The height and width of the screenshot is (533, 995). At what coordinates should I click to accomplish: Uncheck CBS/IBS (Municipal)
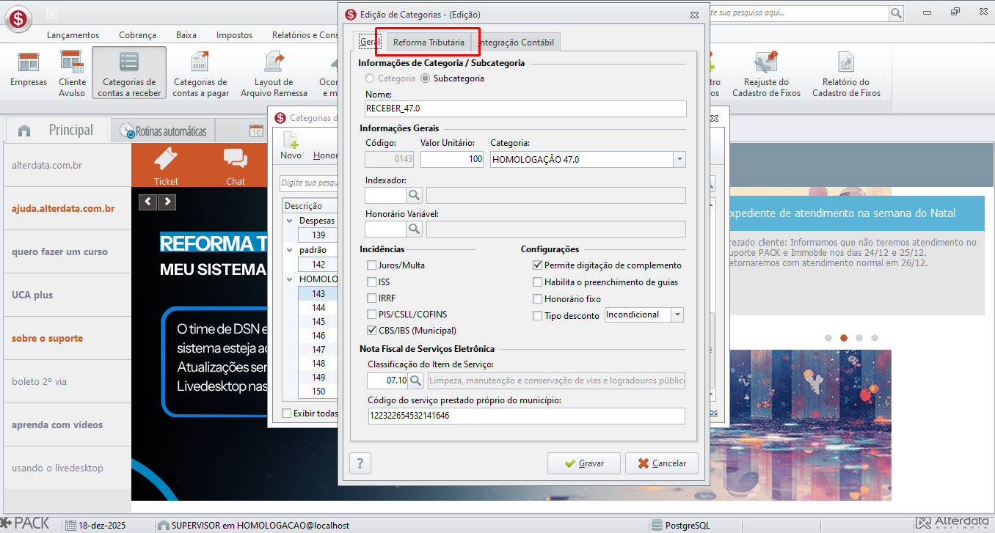pos(372,330)
